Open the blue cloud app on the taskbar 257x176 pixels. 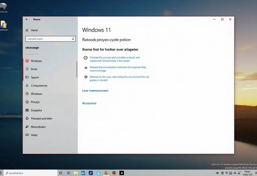[x=83, y=173]
